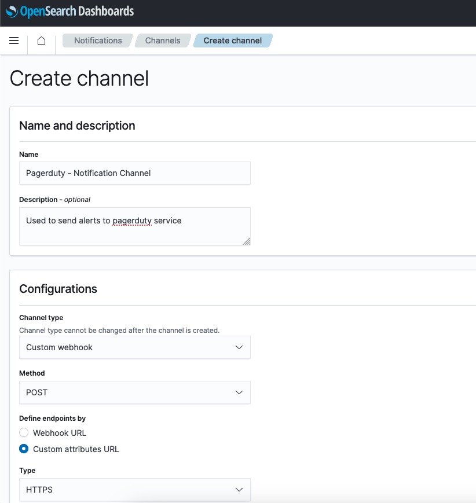Click the OpenSearch Dashboards title text
This screenshot has height=503, width=476.
pos(77,12)
